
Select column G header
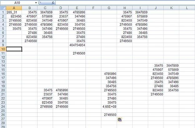109,8
